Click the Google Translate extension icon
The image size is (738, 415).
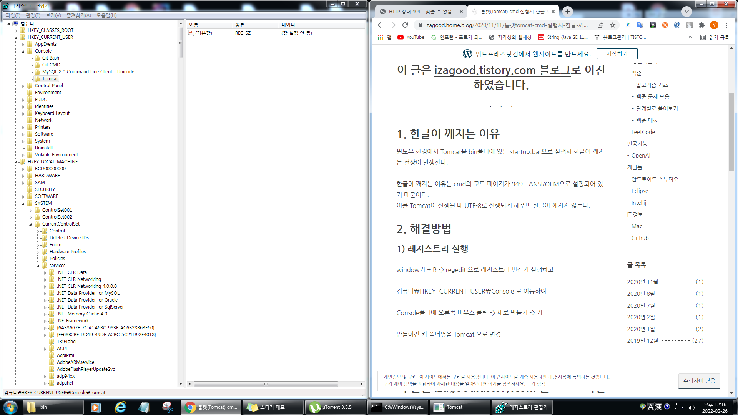(x=640, y=25)
